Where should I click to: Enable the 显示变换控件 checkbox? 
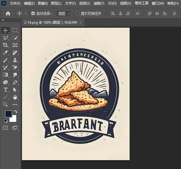(x=78, y=13)
